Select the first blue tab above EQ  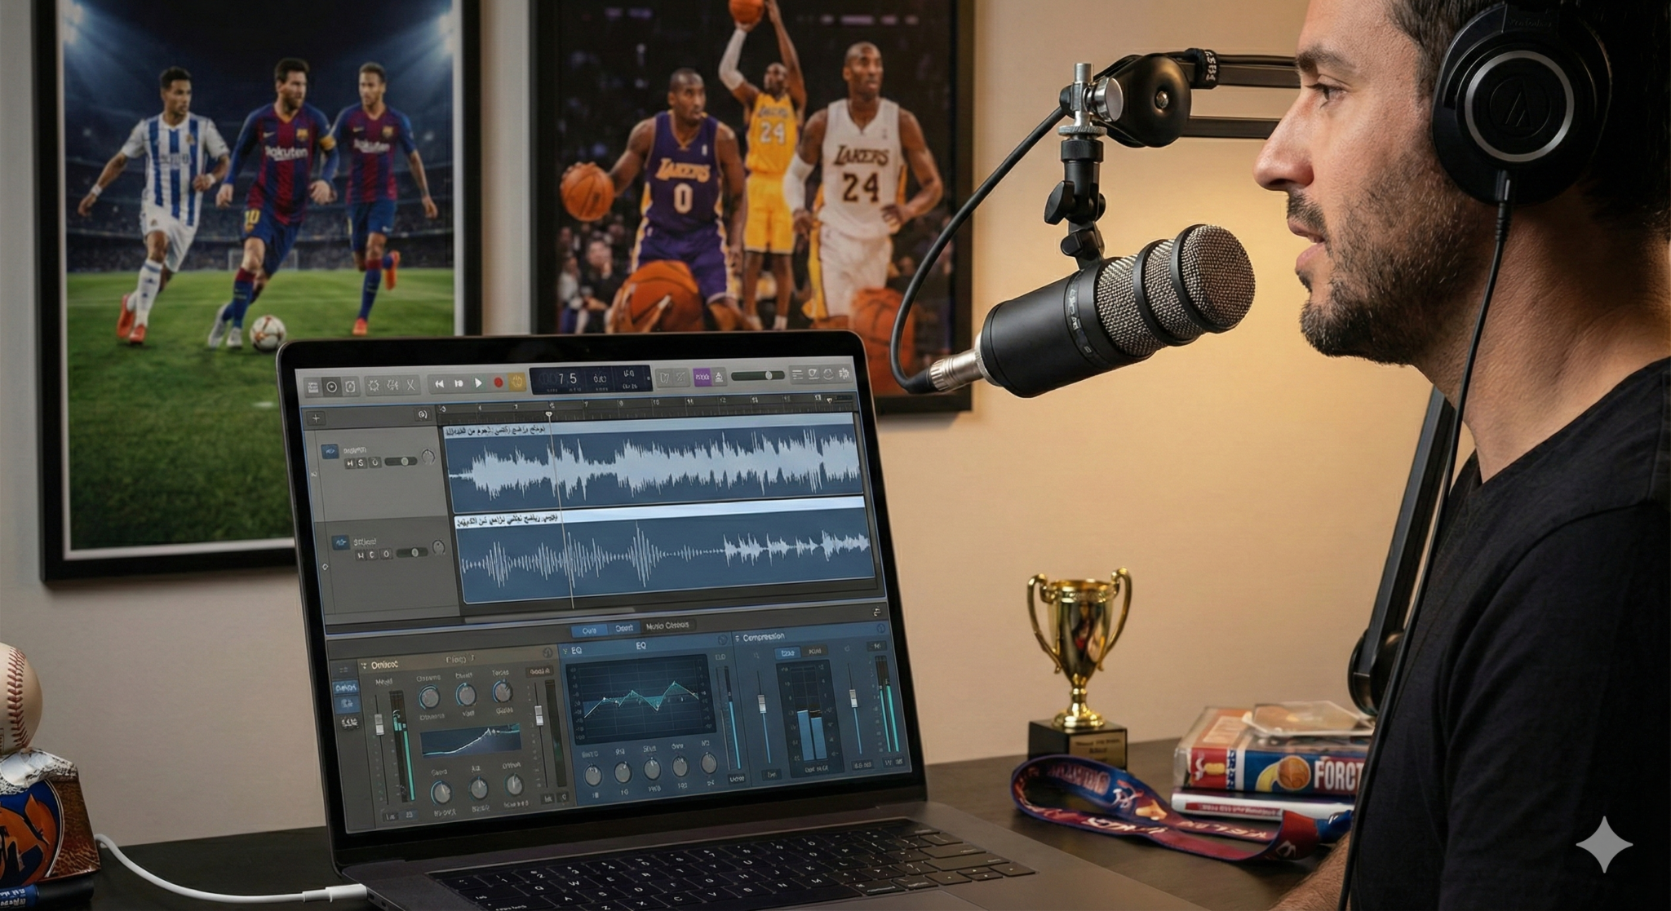pyautogui.click(x=588, y=630)
